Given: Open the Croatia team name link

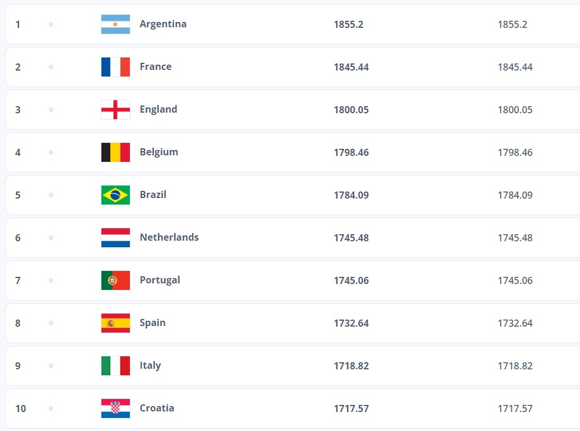Looking at the screenshot, I should pos(157,408).
